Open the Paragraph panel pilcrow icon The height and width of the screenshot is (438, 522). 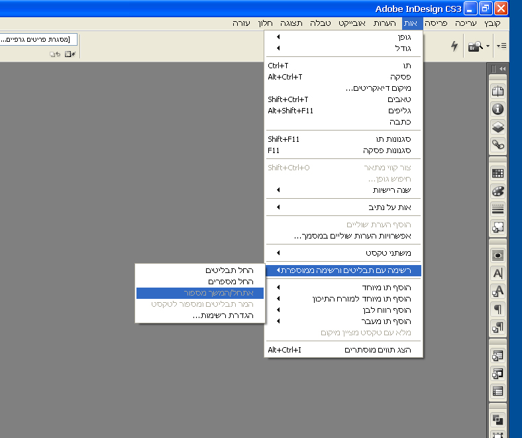click(497, 309)
